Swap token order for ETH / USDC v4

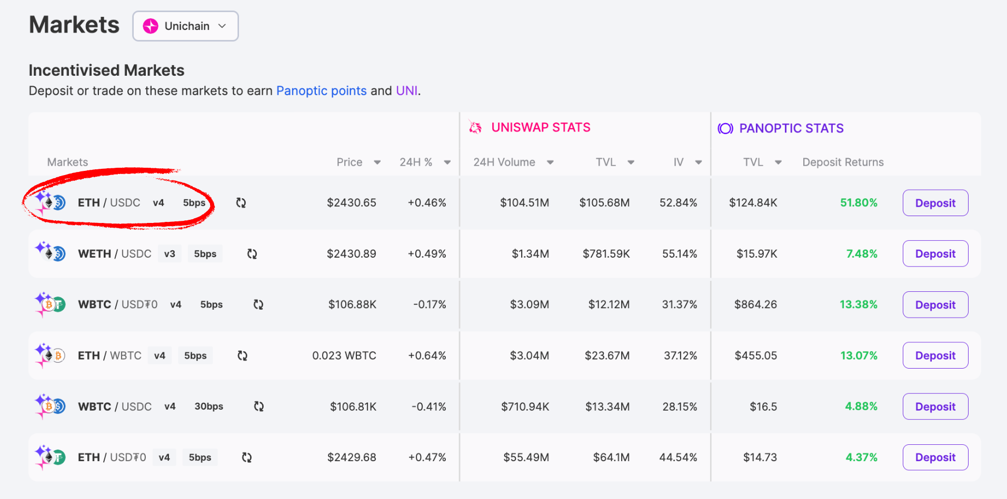(241, 203)
